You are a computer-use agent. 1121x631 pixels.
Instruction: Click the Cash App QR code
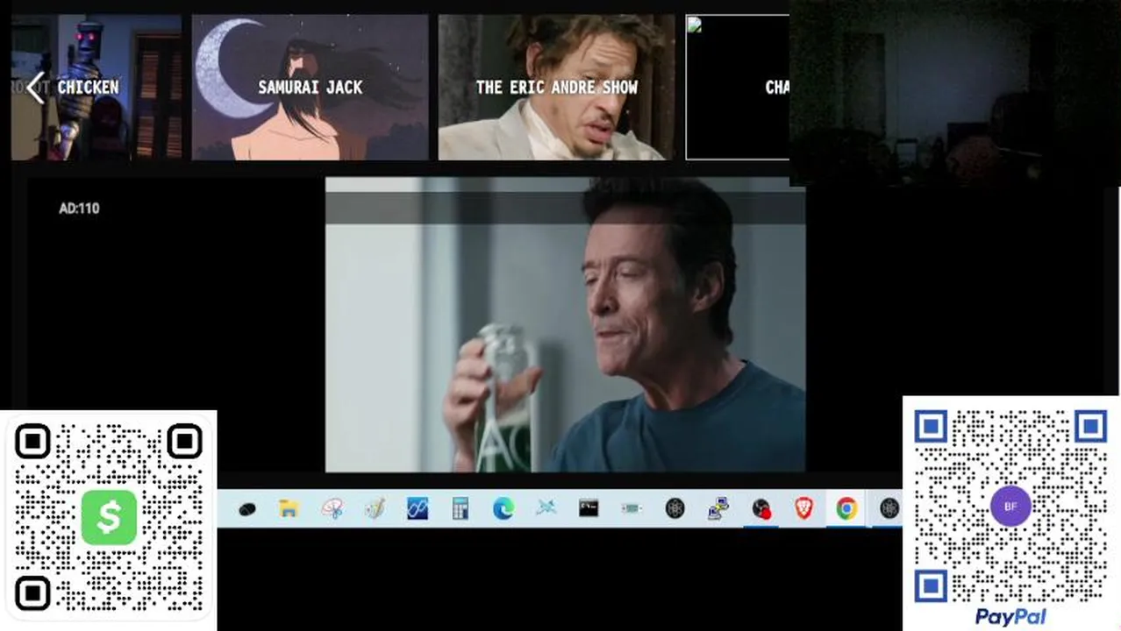[109, 518]
